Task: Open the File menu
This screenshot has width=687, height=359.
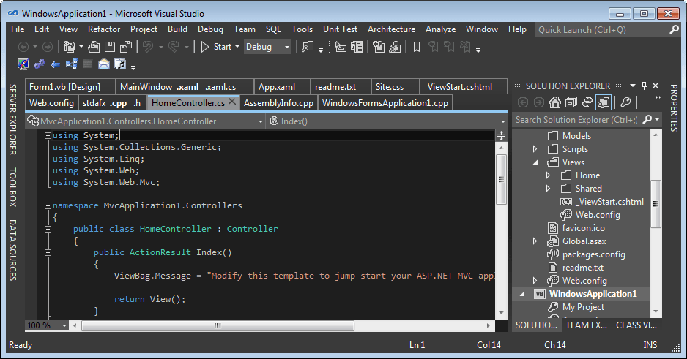Action: [x=18, y=29]
